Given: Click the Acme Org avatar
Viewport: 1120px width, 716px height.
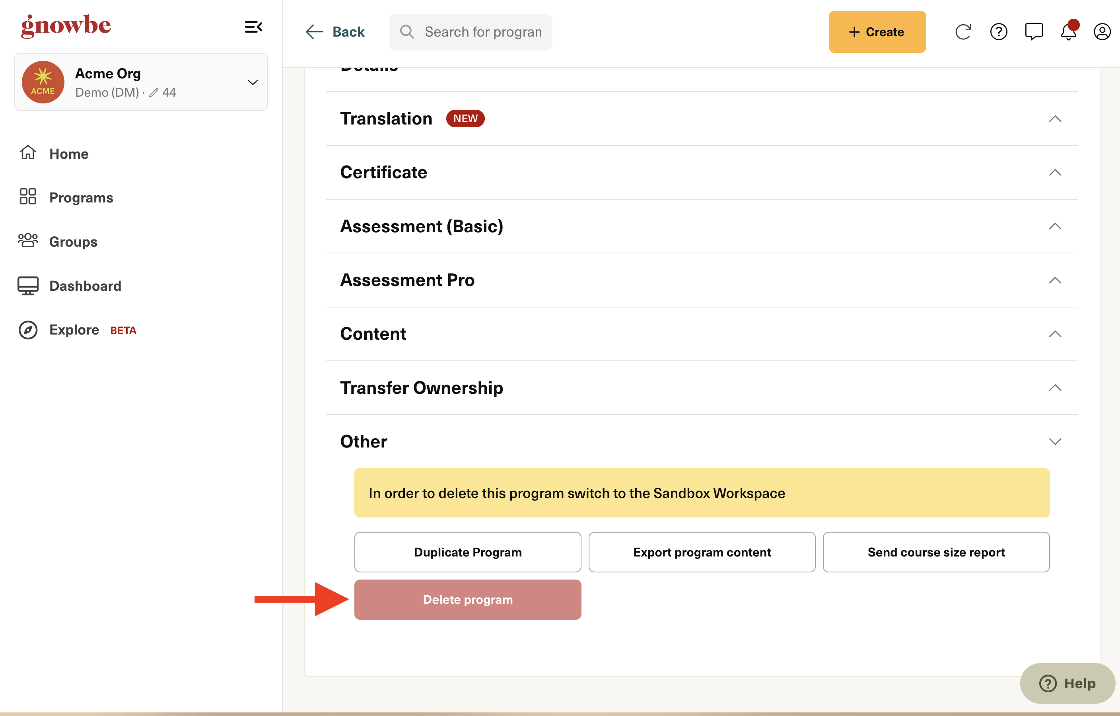Looking at the screenshot, I should click(43, 82).
